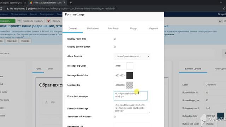Click the Lightbox Bg #000000 field
This screenshot has width=226, height=127.
(120, 85)
